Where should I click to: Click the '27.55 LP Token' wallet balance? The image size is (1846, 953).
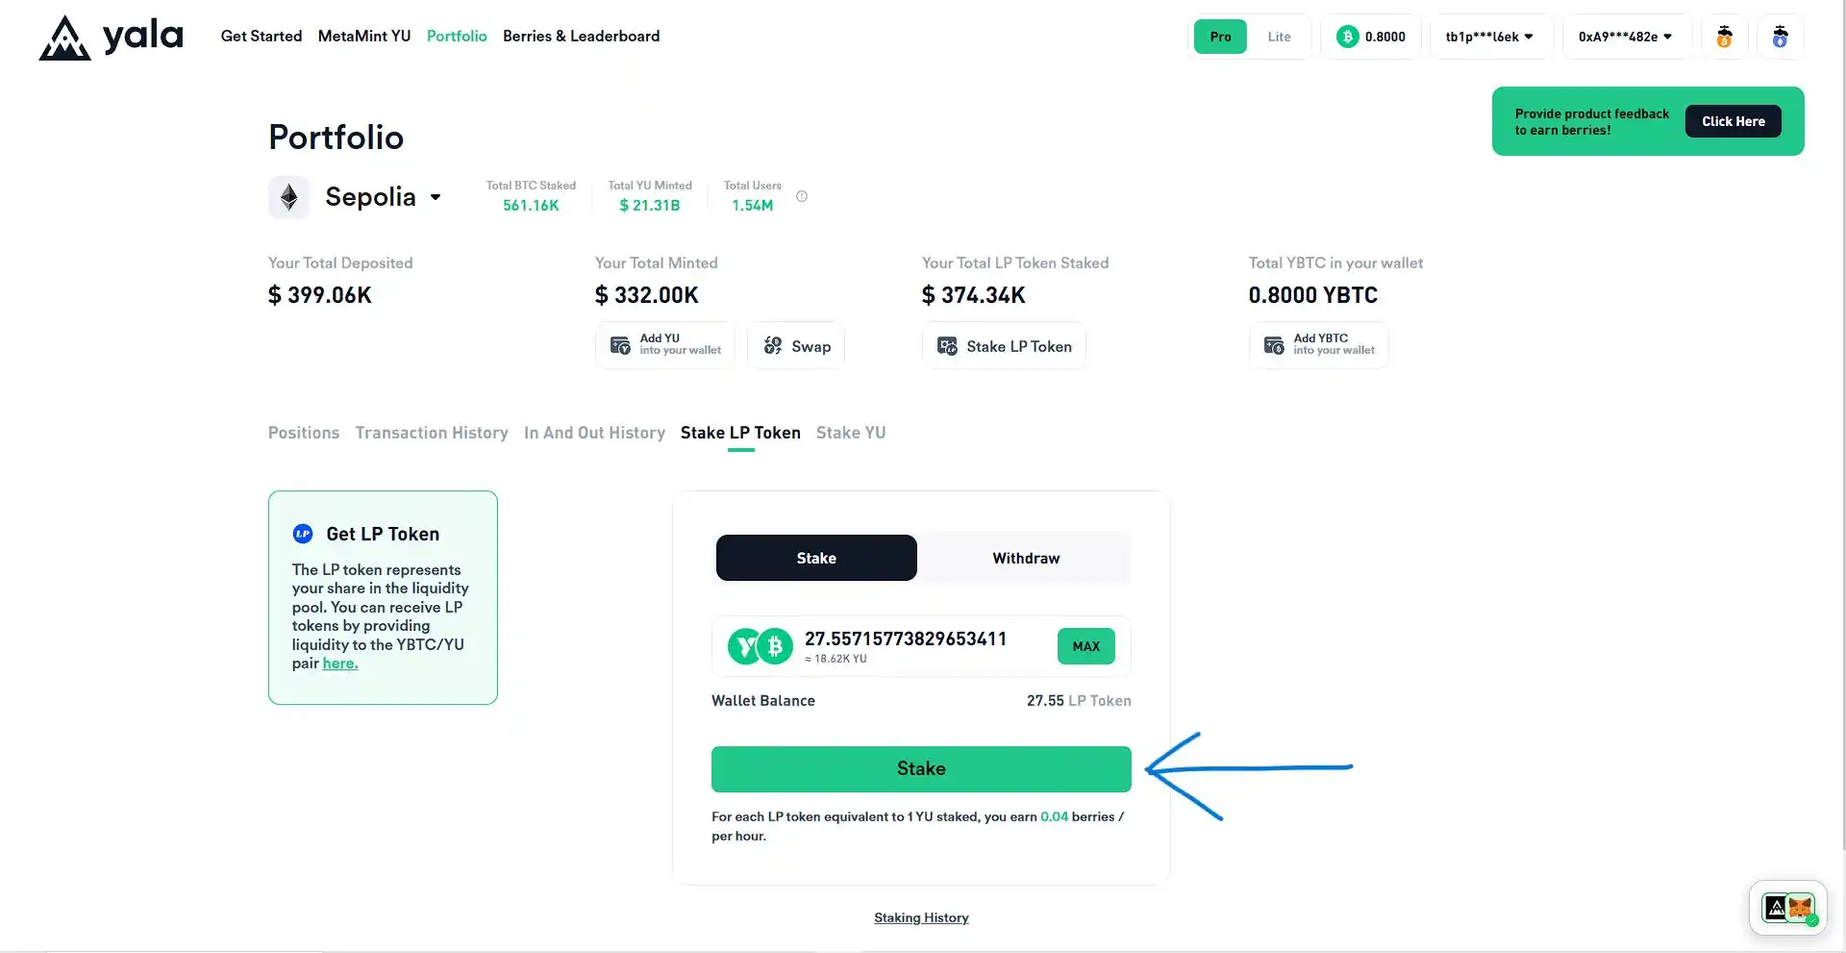(x=1079, y=701)
